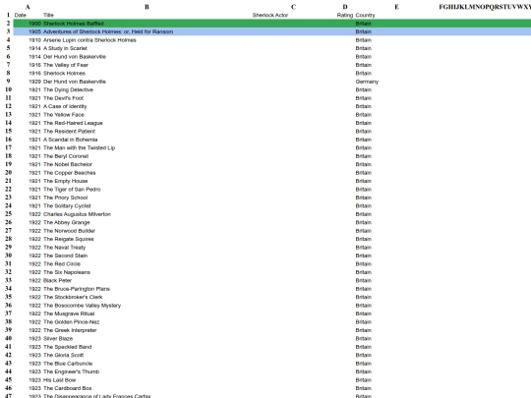Click 'The Norwood Builder' cell
531x398 pixels.
(x=69, y=231)
